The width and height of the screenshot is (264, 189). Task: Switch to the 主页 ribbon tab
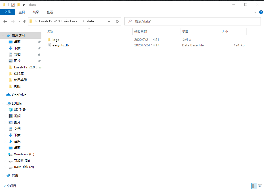[22, 12]
